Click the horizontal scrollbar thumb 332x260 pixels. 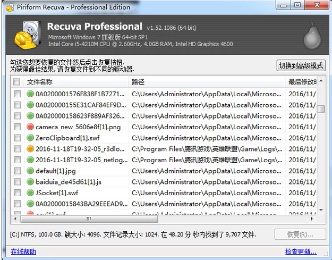(x=89, y=219)
